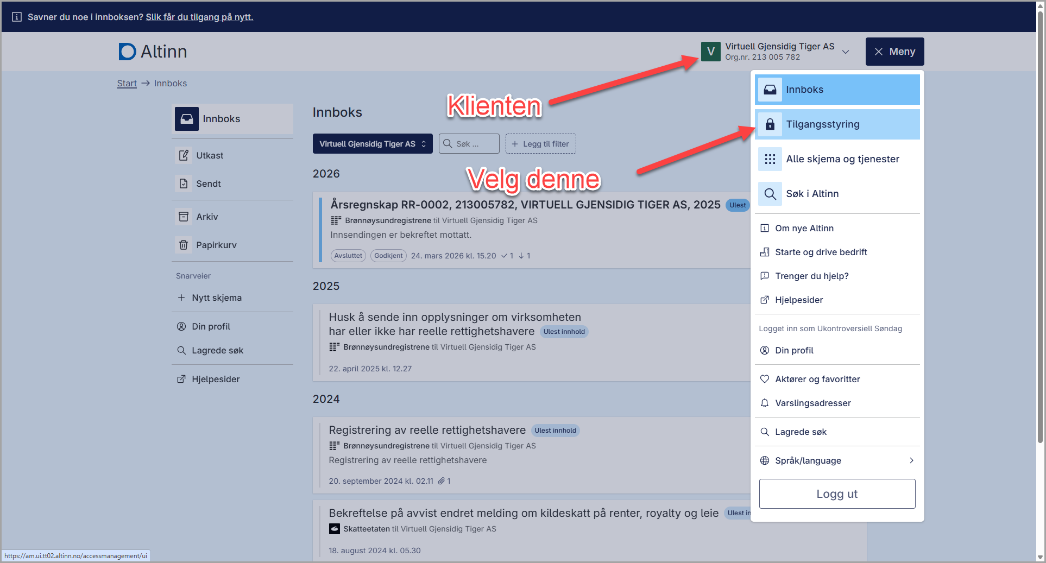Expand the Språk/language submenu chevron
This screenshot has width=1046, height=563.
click(x=911, y=460)
